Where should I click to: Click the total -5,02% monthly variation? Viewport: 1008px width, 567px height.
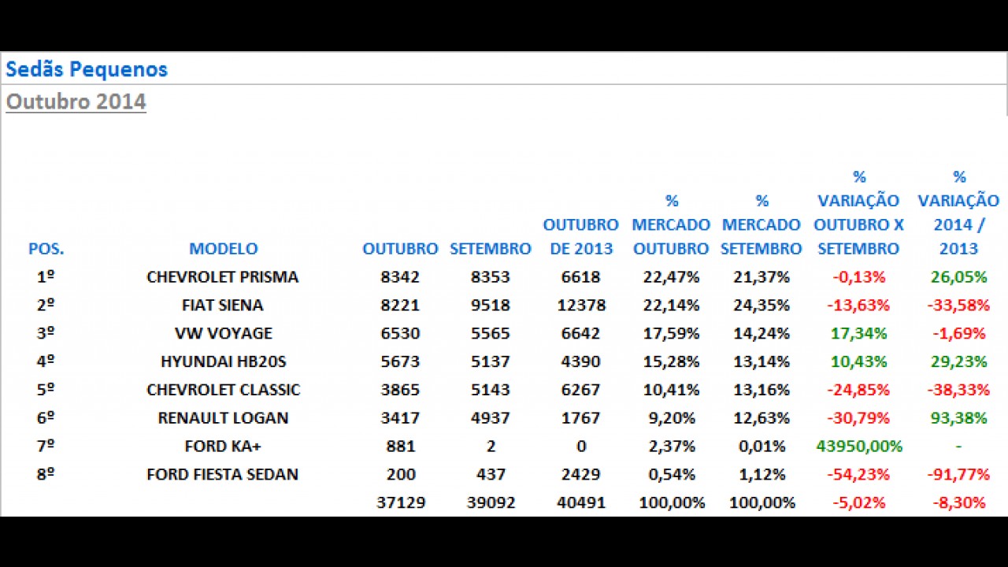tap(858, 502)
